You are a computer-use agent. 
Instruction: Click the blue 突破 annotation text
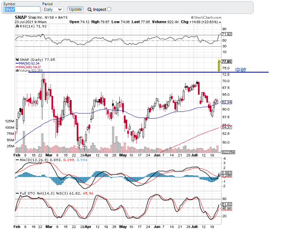tap(241, 70)
